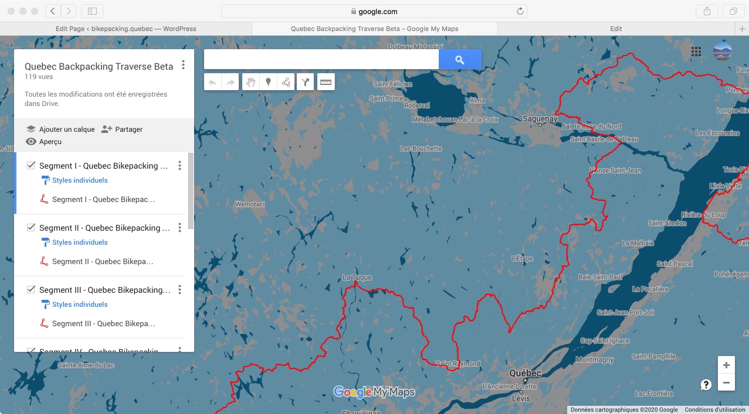Click route line icon of Segment II item
This screenshot has height=414, width=749.
[44, 262]
